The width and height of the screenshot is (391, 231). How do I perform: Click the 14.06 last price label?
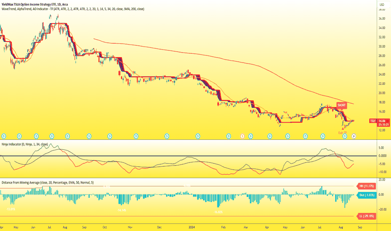click(x=382, y=121)
